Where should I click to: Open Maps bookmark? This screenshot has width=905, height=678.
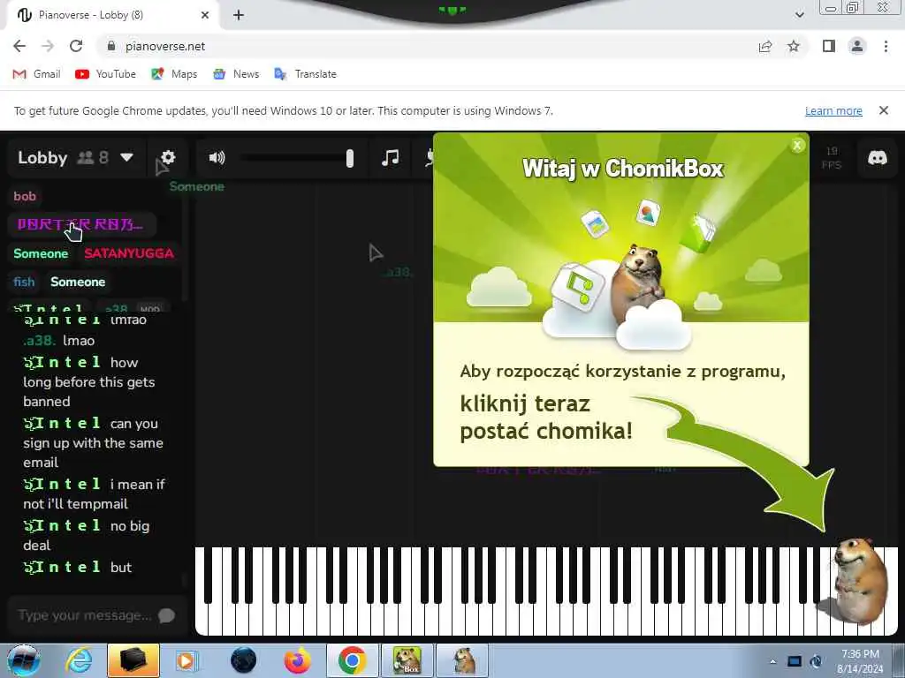tap(174, 74)
